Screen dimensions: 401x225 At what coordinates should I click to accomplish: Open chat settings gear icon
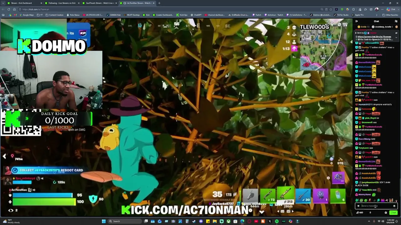(x=386, y=213)
